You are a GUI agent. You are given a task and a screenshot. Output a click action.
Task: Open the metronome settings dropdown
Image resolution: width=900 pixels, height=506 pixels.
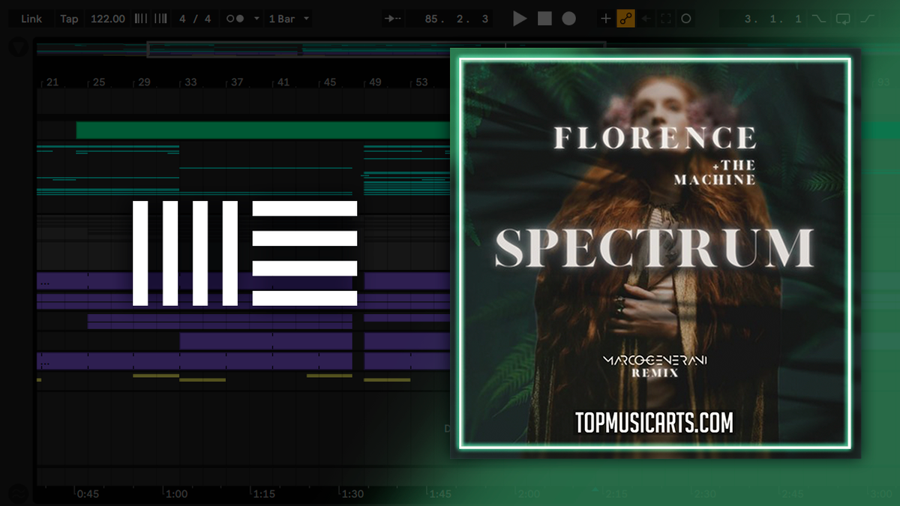[x=256, y=18]
